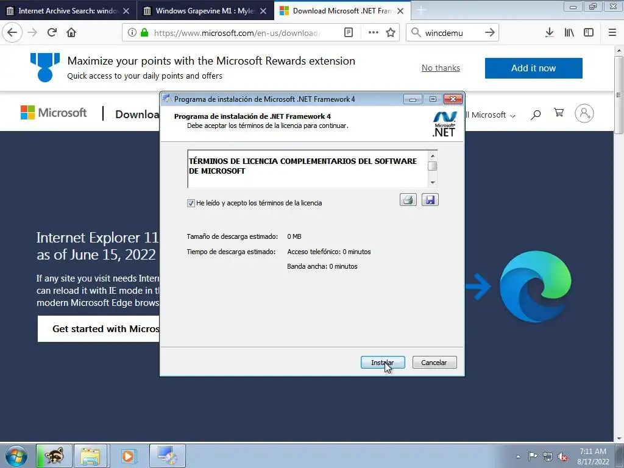Open the browser hamburger menu

coord(612,32)
